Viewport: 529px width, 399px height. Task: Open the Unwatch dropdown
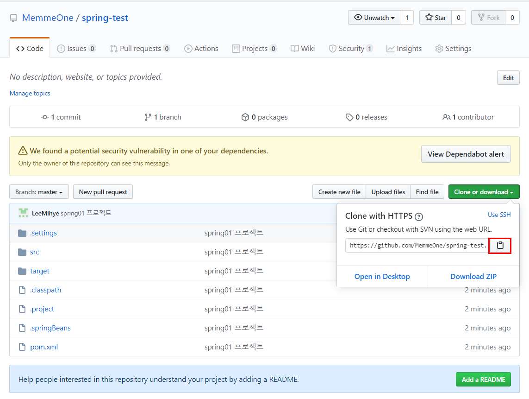click(x=374, y=18)
